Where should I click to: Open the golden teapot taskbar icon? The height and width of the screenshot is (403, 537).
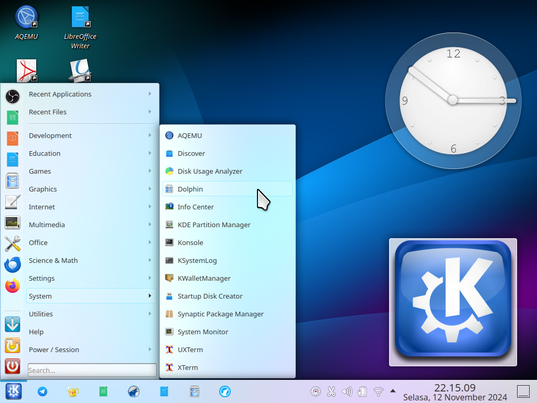(x=73, y=391)
